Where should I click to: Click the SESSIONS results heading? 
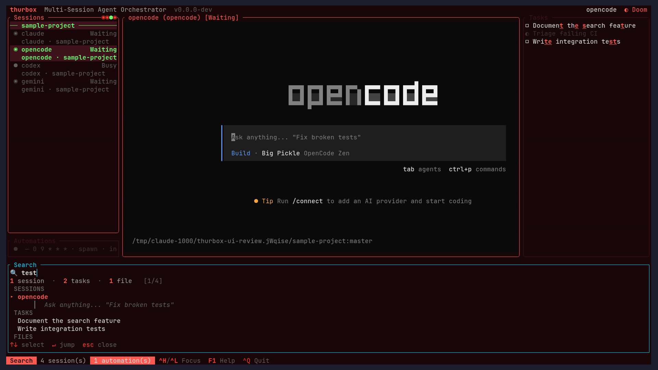coord(29,289)
